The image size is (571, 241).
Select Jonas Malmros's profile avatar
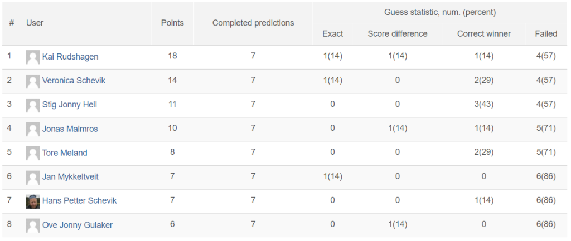33,129
